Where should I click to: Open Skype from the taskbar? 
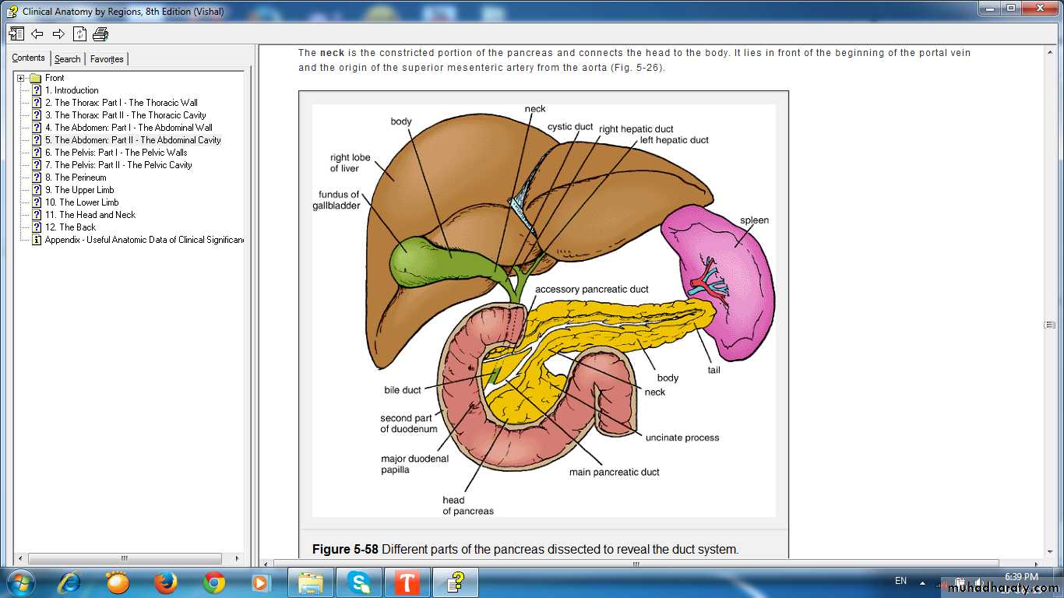pyautogui.click(x=359, y=582)
